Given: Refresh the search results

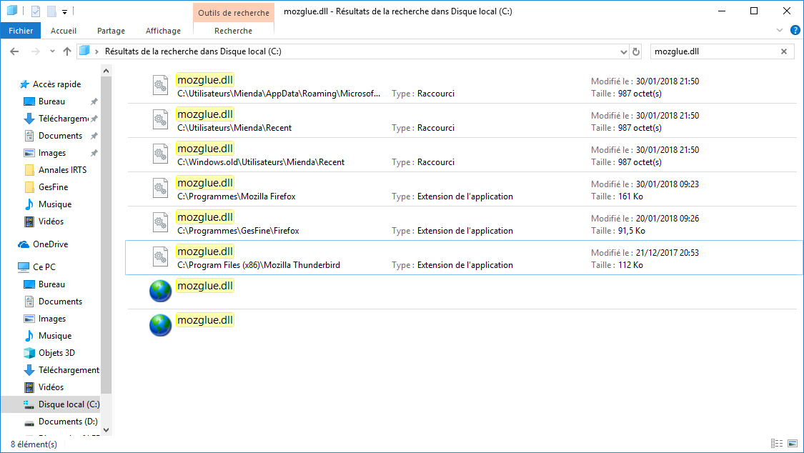Looking at the screenshot, I should (636, 51).
